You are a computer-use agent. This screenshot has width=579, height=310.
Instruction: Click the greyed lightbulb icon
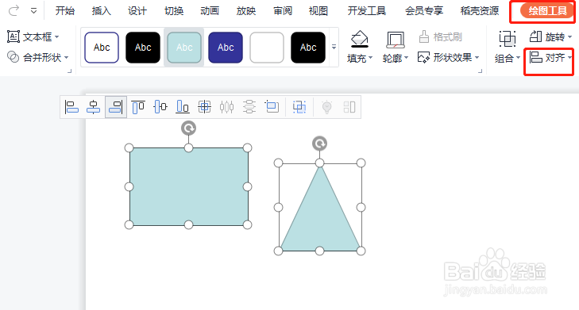326,107
